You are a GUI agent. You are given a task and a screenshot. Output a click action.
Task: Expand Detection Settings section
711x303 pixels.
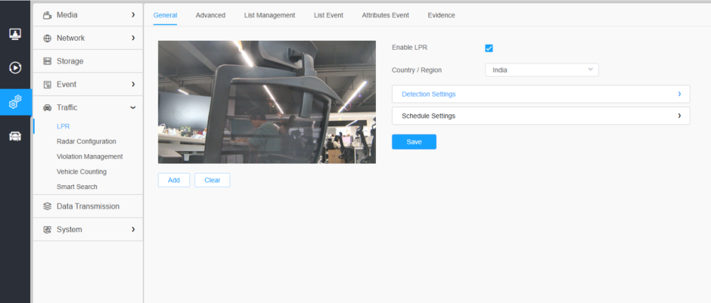pos(541,94)
